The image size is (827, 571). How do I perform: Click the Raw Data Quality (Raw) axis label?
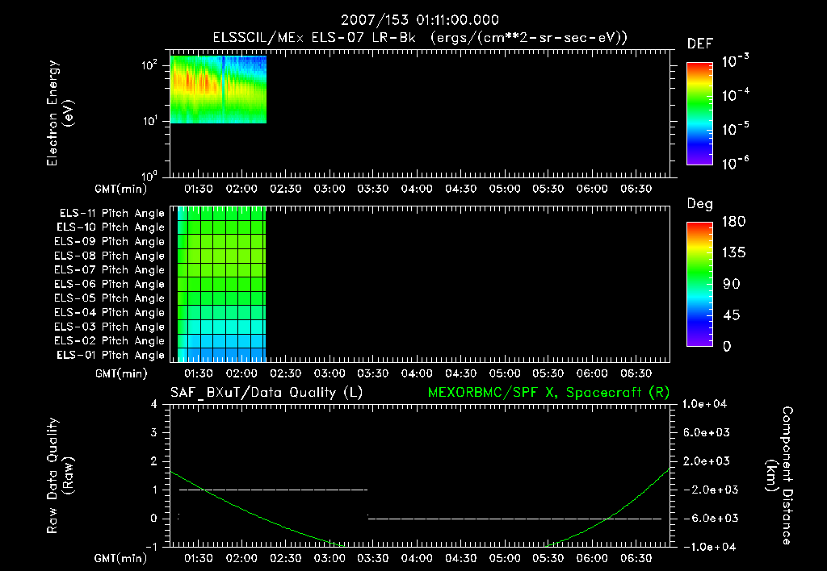[60, 476]
